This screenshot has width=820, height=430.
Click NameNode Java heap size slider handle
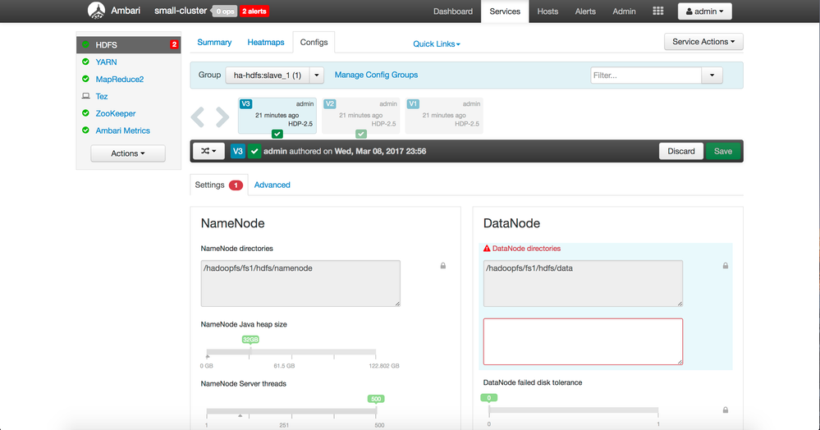click(x=250, y=340)
